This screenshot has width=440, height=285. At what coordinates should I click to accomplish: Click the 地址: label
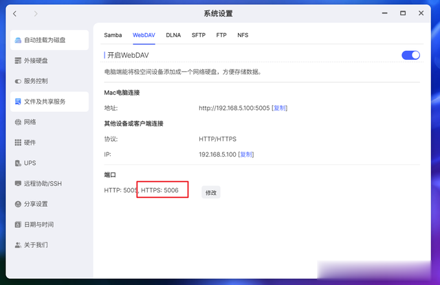111,109
